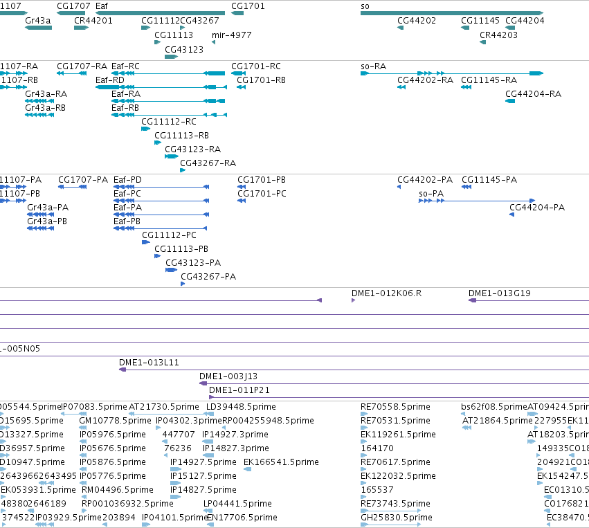Click protein CG11112-PC

click(x=169, y=235)
